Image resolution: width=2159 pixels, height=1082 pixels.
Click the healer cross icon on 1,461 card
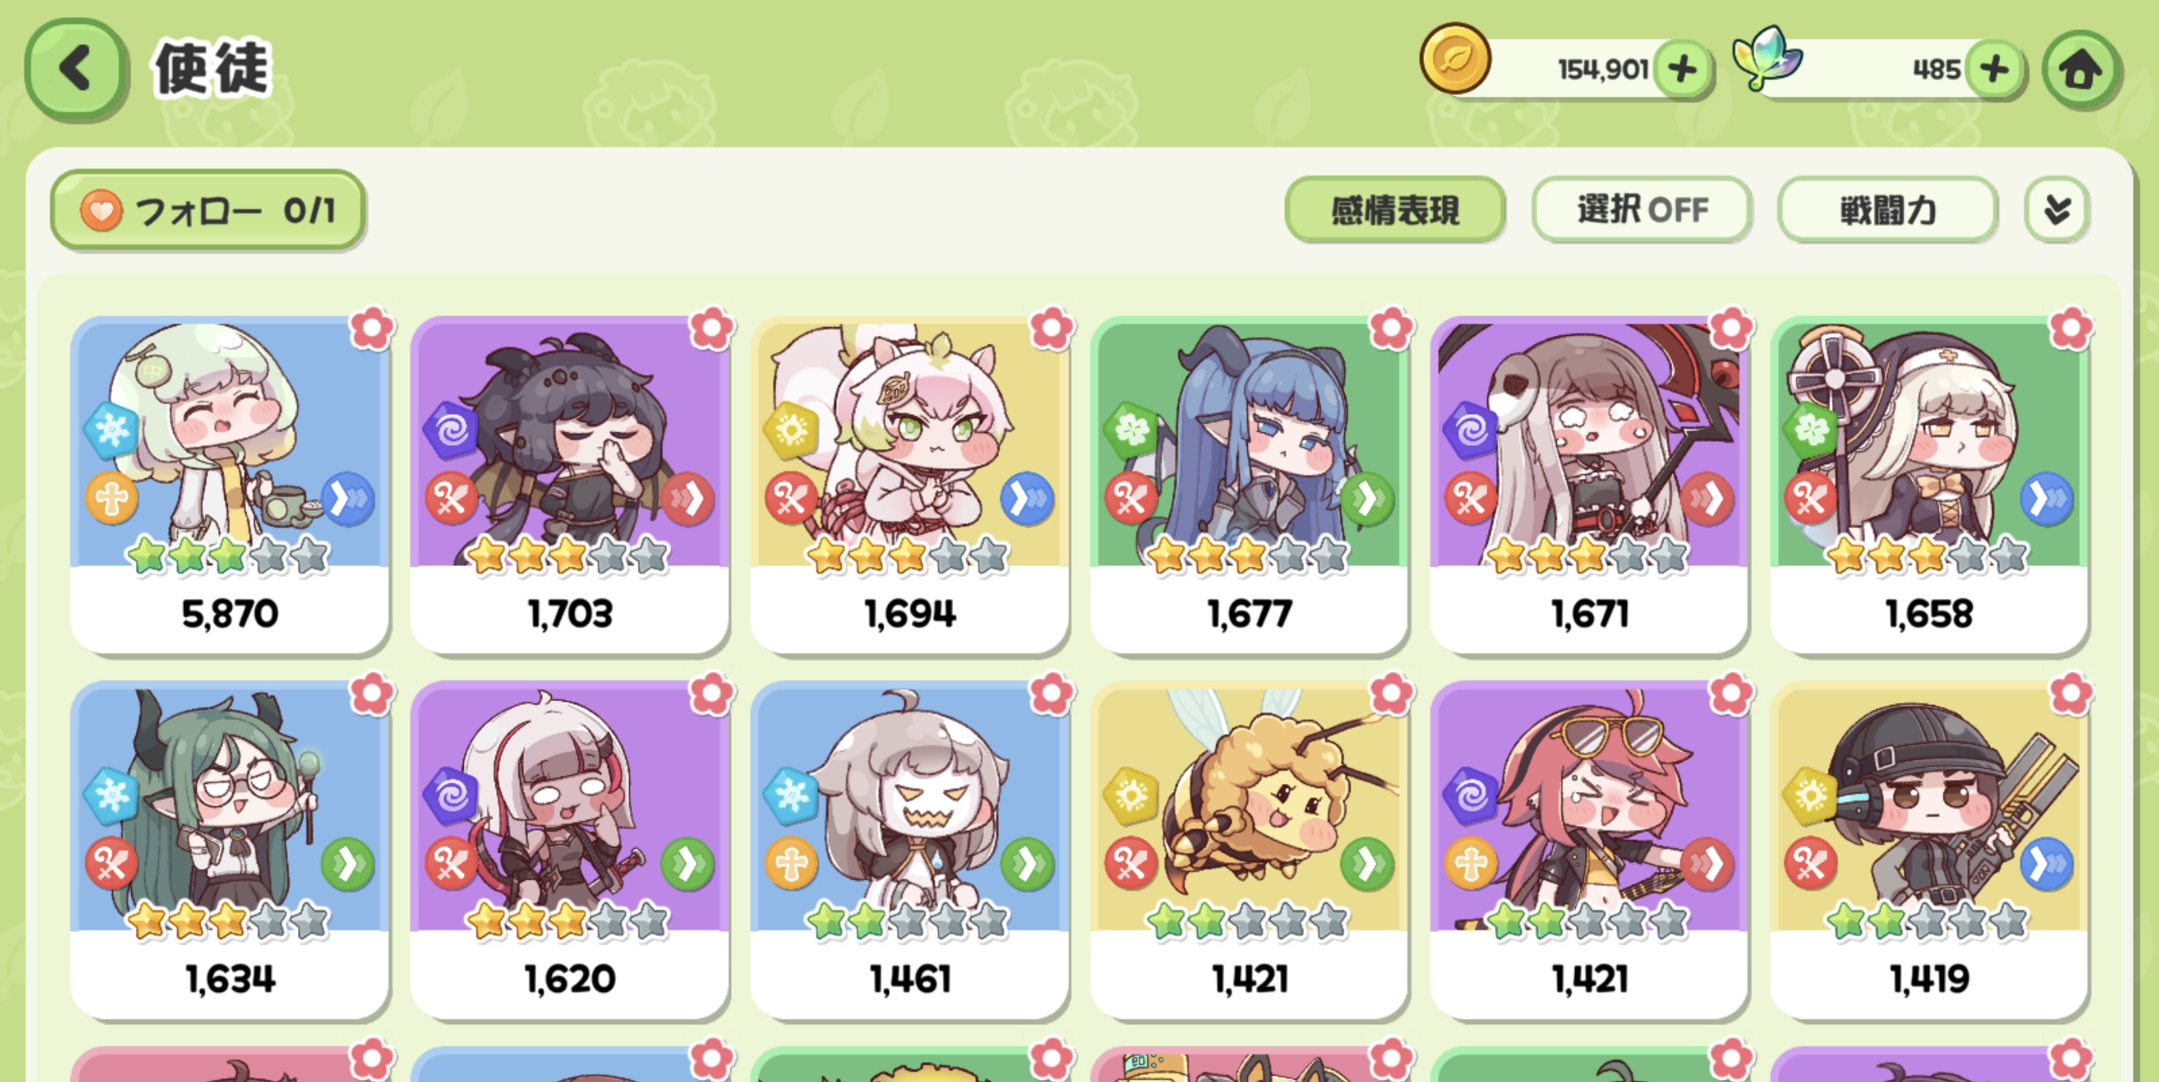pyautogui.click(x=791, y=863)
